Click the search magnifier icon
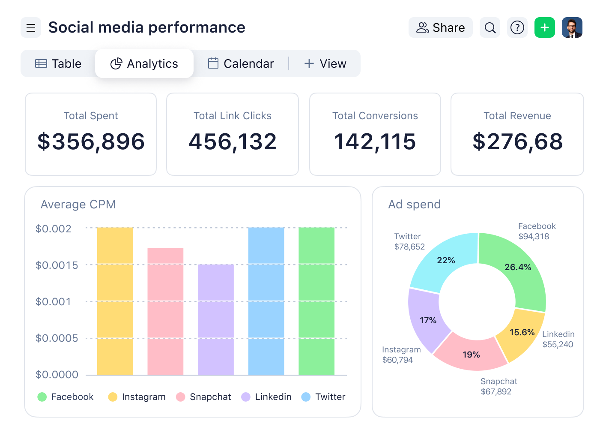The width and height of the screenshot is (603, 439). 490,28
